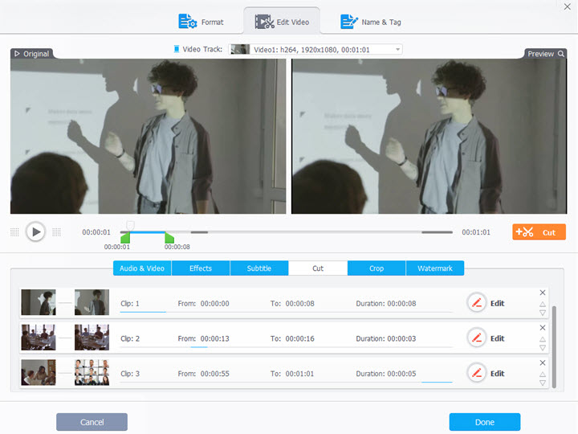This screenshot has width=578, height=434.
Task: Open the Watermark tab
Action: tap(435, 268)
